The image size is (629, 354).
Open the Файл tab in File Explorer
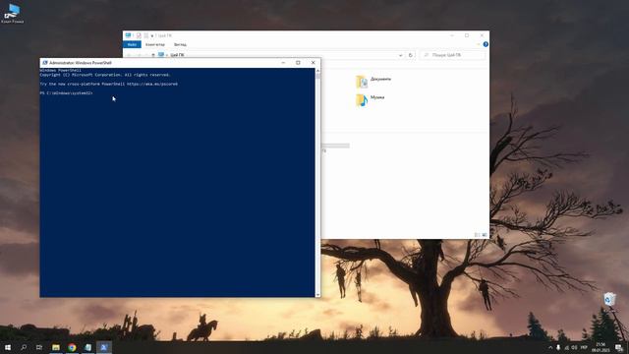[x=132, y=44]
